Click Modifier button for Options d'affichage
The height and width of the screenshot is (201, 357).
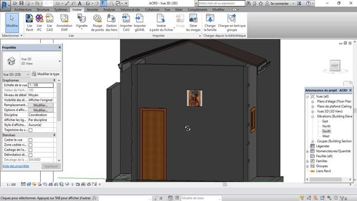(41, 110)
